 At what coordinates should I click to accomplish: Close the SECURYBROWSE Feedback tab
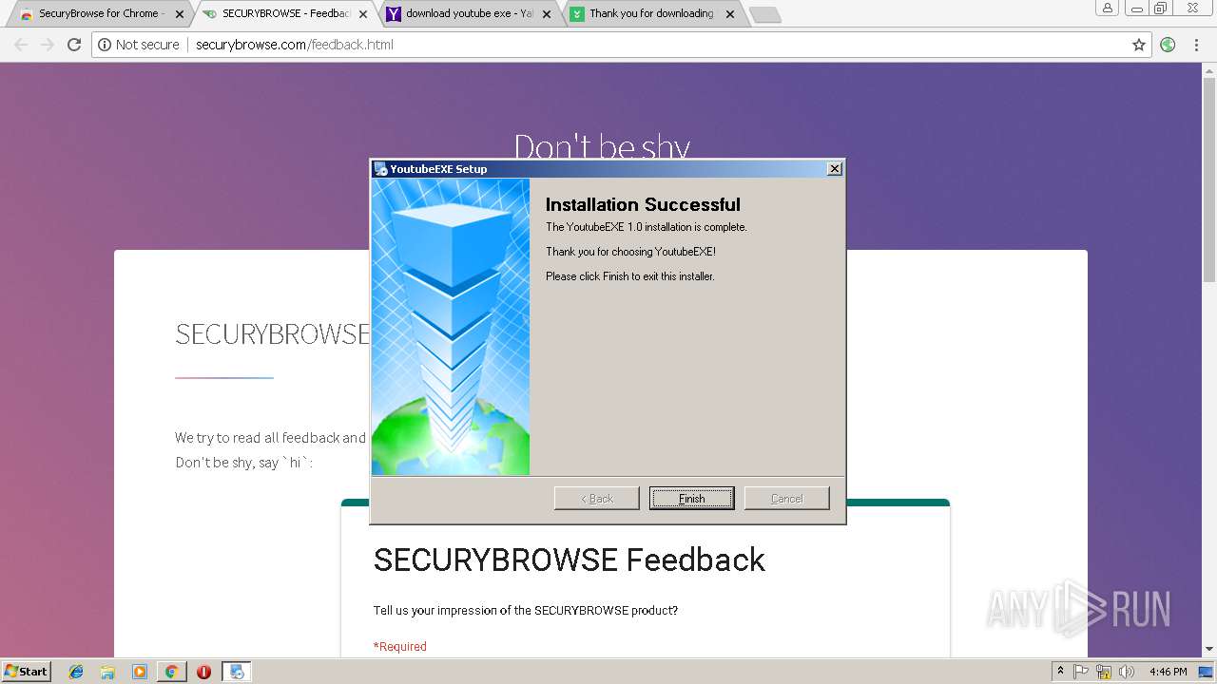pos(363,14)
